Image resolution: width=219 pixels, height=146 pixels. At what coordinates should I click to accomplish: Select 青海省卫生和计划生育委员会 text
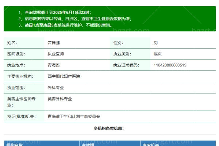[74, 116]
